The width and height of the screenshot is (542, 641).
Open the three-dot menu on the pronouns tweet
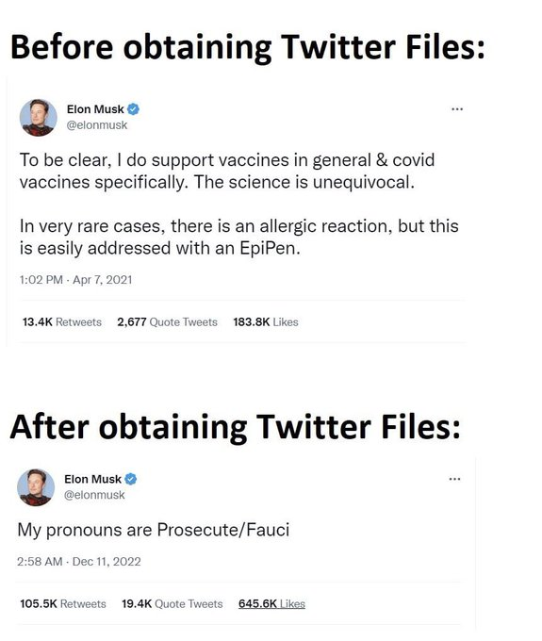[x=454, y=479]
